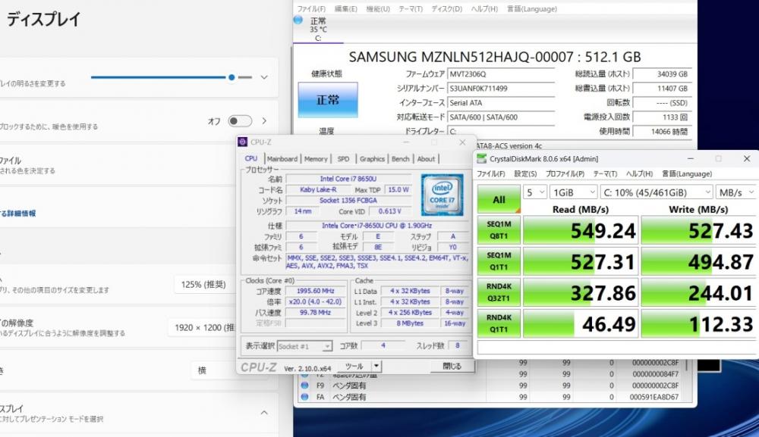Click the CrystalDiskMark title bar app icon
The image size is (759, 437).
[482, 159]
